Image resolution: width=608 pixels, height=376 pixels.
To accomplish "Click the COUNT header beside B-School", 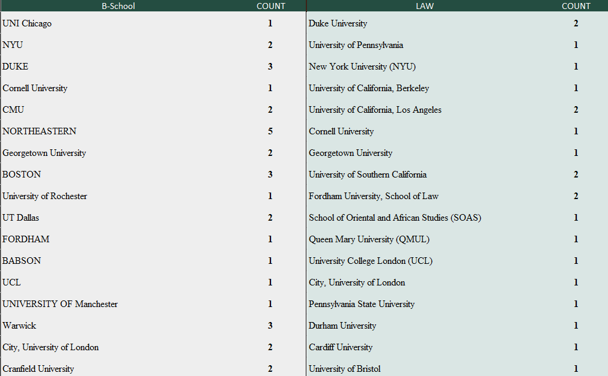I will coord(270,6).
